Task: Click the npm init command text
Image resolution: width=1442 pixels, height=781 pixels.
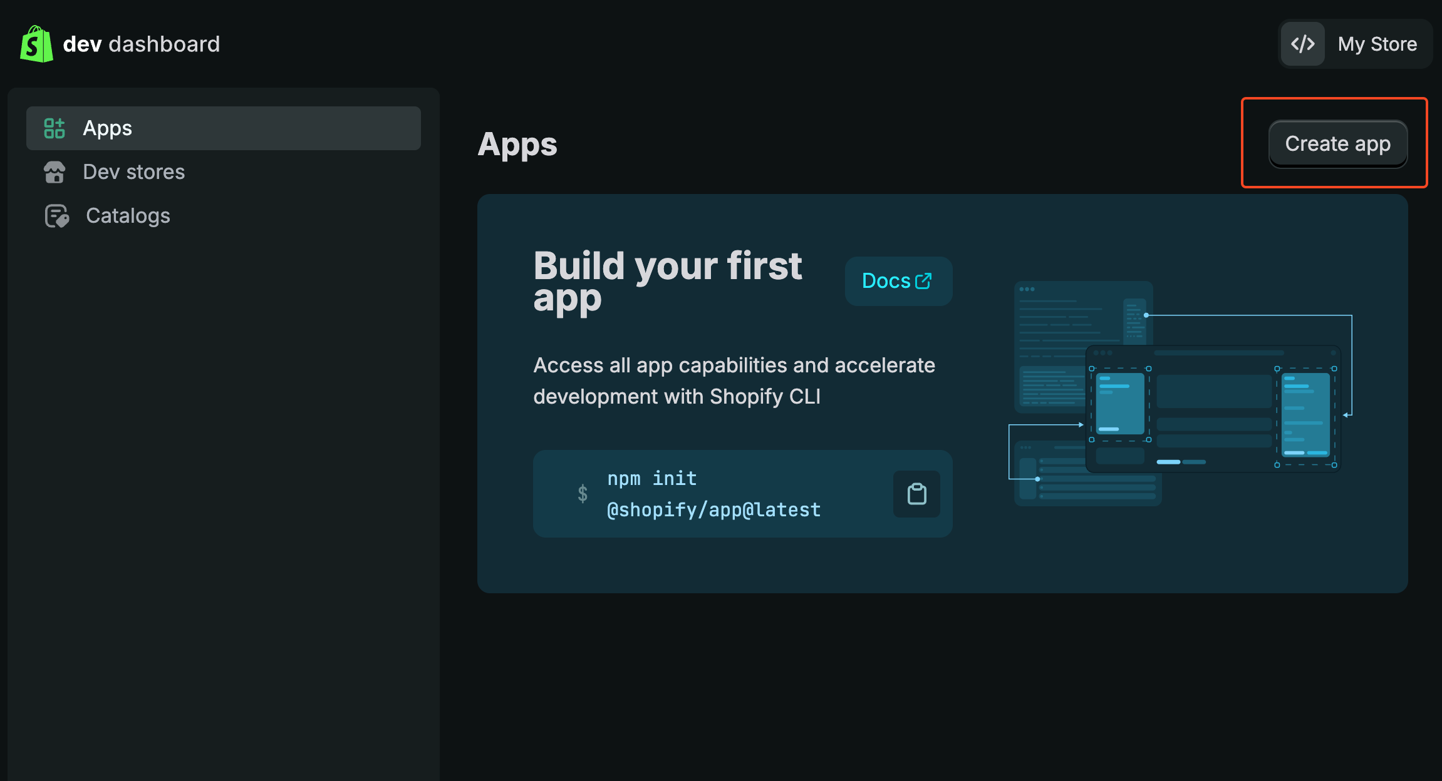Action: (x=713, y=494)
